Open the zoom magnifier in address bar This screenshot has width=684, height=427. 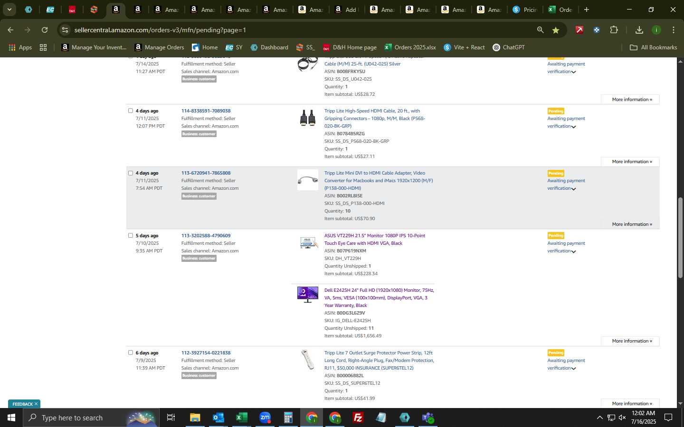pos(540,30)
